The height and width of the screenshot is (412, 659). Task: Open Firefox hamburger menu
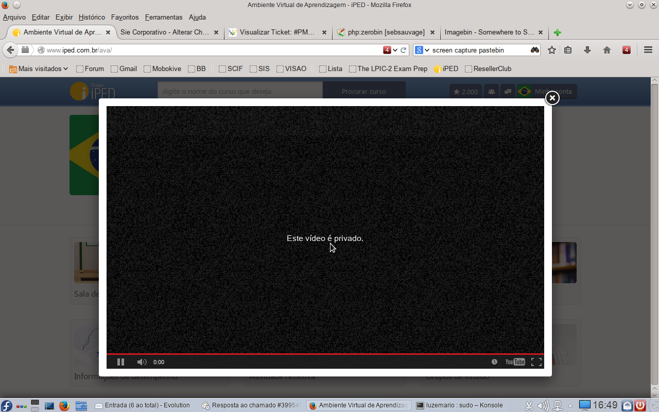click(648, 50)
